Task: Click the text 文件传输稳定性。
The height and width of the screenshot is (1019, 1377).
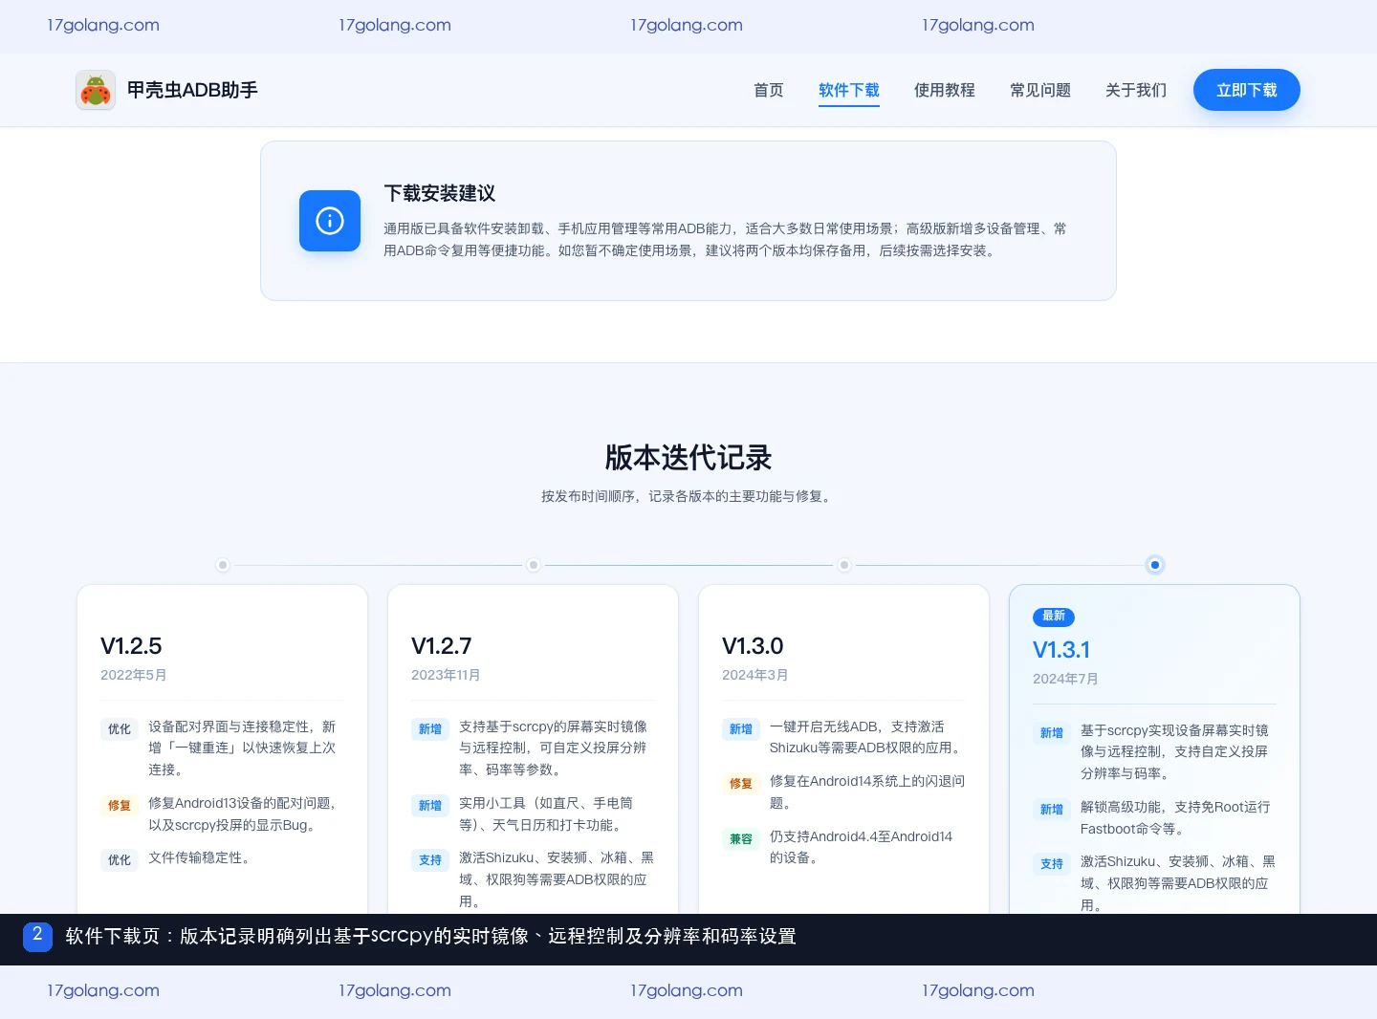Action: click(x=202, y=857)
